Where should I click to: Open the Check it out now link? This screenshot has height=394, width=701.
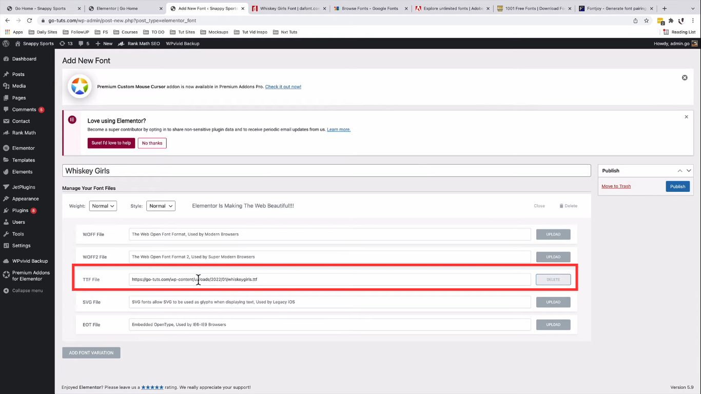tap(283, 87)
